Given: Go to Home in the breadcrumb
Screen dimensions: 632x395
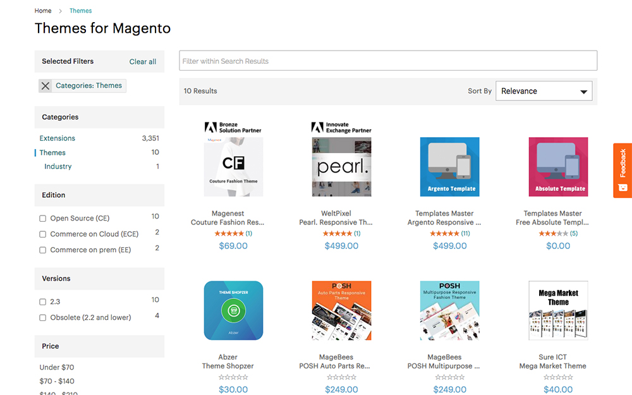Looking at the screenshot, I should point(43,11).
